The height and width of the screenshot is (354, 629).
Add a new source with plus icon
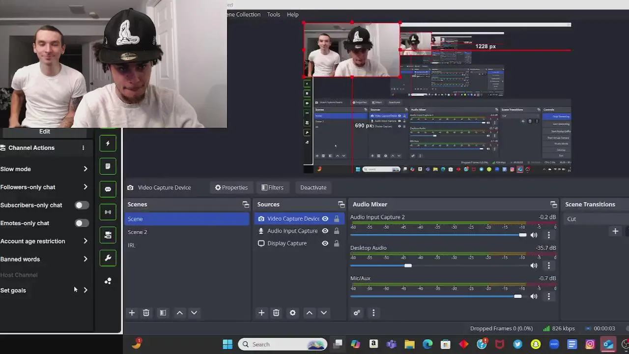click(x=261, y=313)
